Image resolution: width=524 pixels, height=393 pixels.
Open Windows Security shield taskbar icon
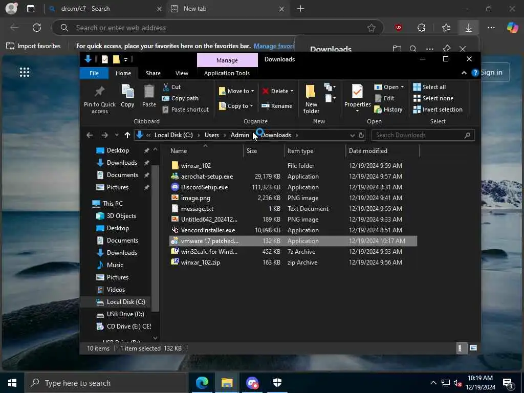coord(277,383)
